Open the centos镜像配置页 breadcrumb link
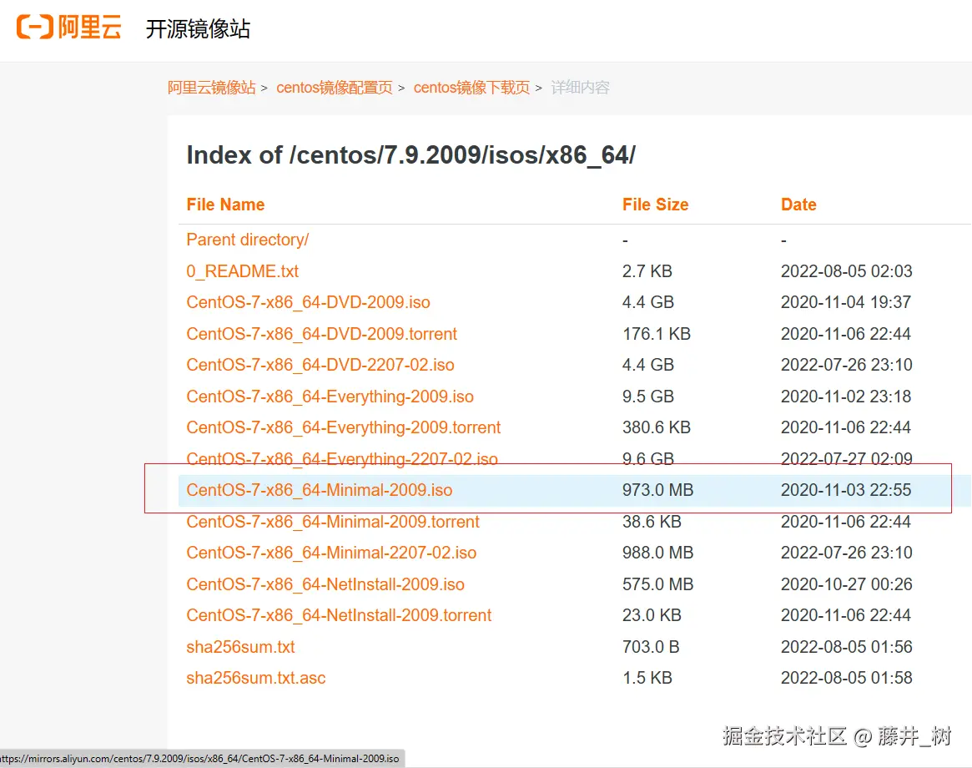The height and width of the screenshot is (768, 972). (x=334, y=88)
